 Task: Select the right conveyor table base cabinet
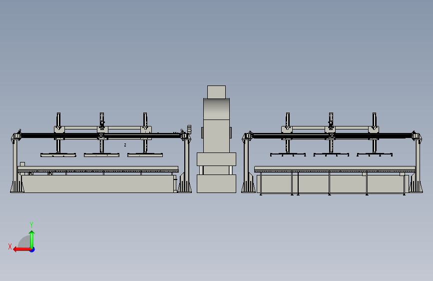(x=333, y=184)
